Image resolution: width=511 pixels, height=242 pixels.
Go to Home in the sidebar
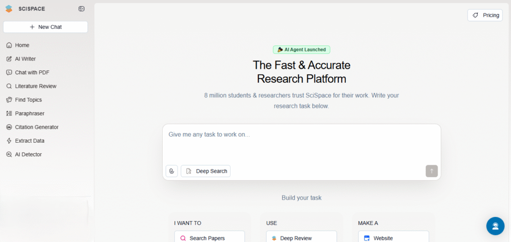click(x=22, y=45)
